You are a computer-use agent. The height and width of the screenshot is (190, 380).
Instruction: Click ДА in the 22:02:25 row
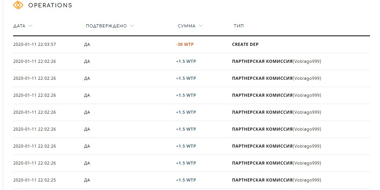point(87,180)
